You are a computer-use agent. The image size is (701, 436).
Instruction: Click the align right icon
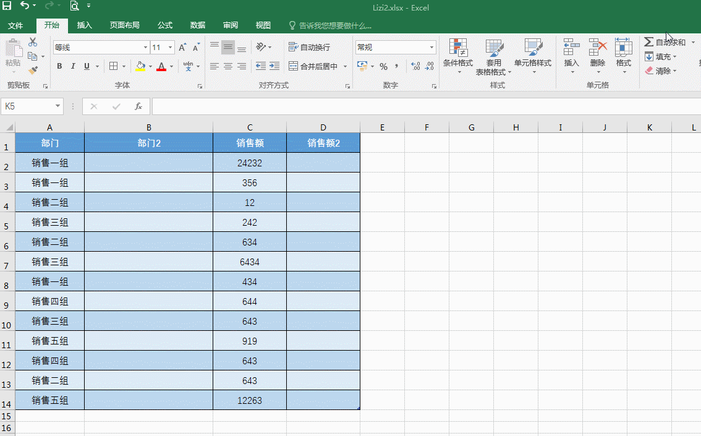(242, 66)
